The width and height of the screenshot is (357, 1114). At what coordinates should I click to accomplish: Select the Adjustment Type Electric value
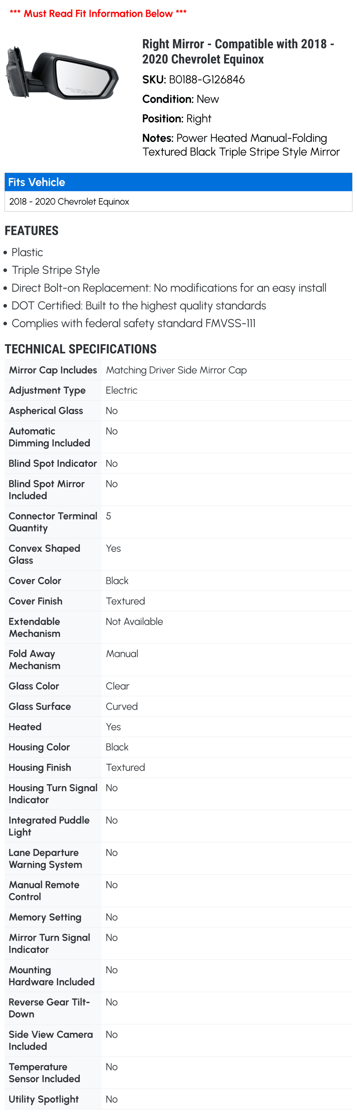click(121, 391)
